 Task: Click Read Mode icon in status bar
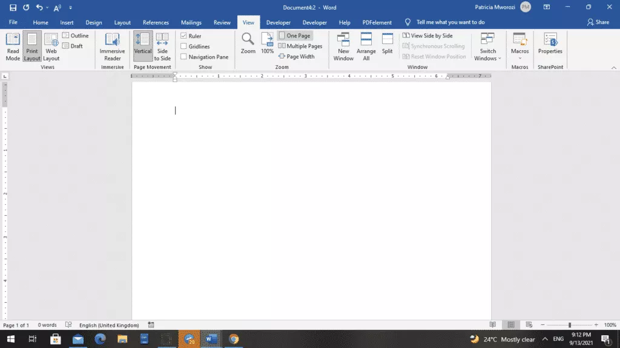[493, 324]
